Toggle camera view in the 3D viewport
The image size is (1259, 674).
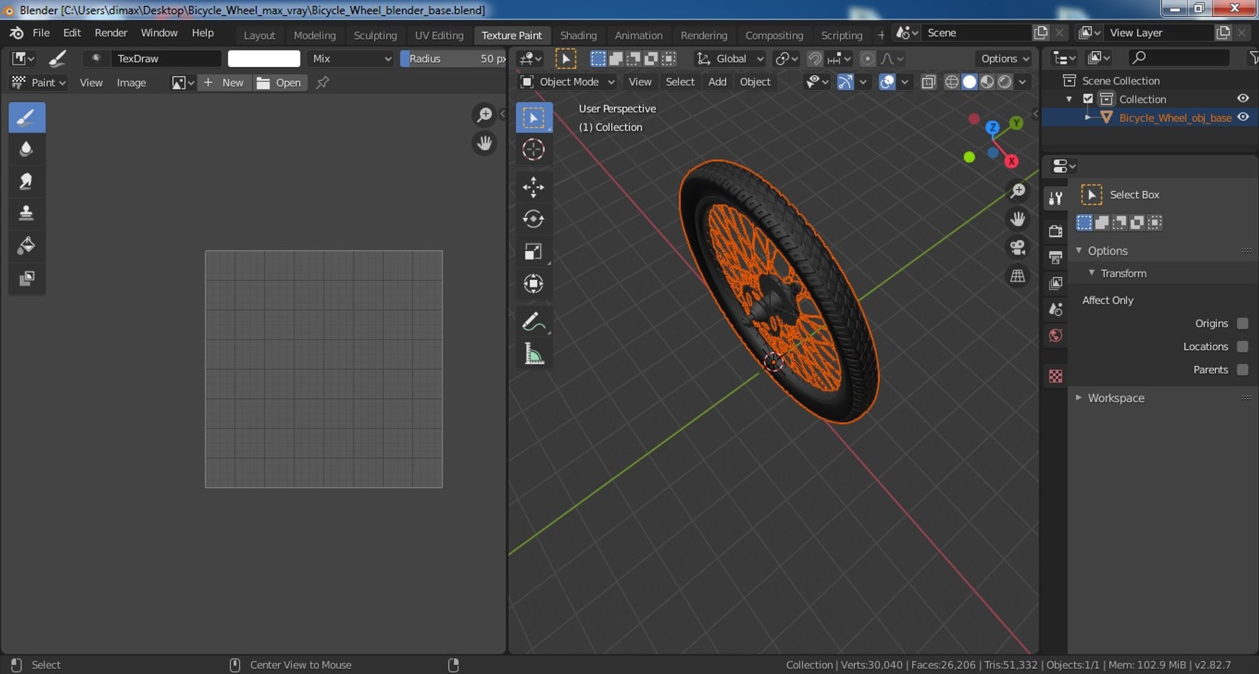[1018, 247]
